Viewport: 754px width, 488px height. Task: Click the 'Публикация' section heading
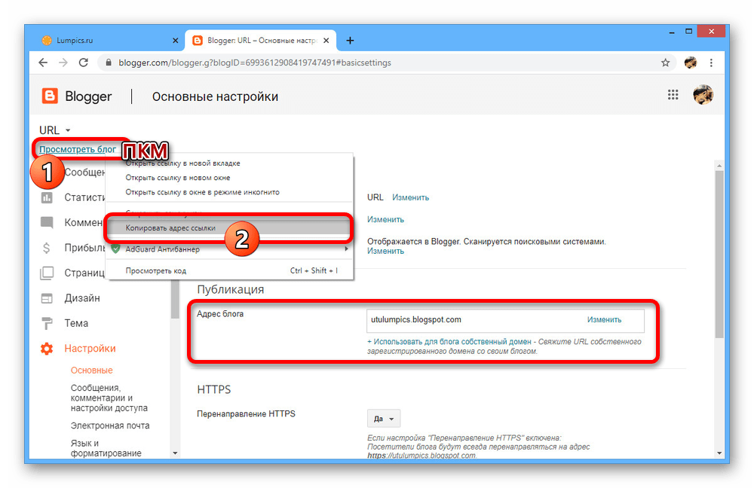pos(230,290)
